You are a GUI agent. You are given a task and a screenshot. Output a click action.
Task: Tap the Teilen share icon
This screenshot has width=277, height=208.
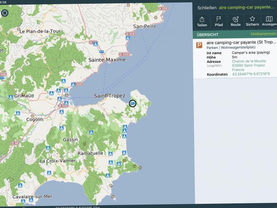point(202,21)
